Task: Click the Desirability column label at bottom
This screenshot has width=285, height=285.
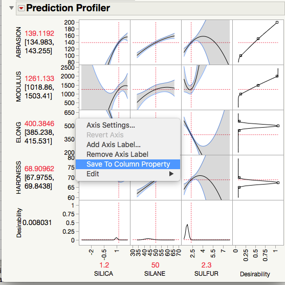Action: tap(255, 274)
